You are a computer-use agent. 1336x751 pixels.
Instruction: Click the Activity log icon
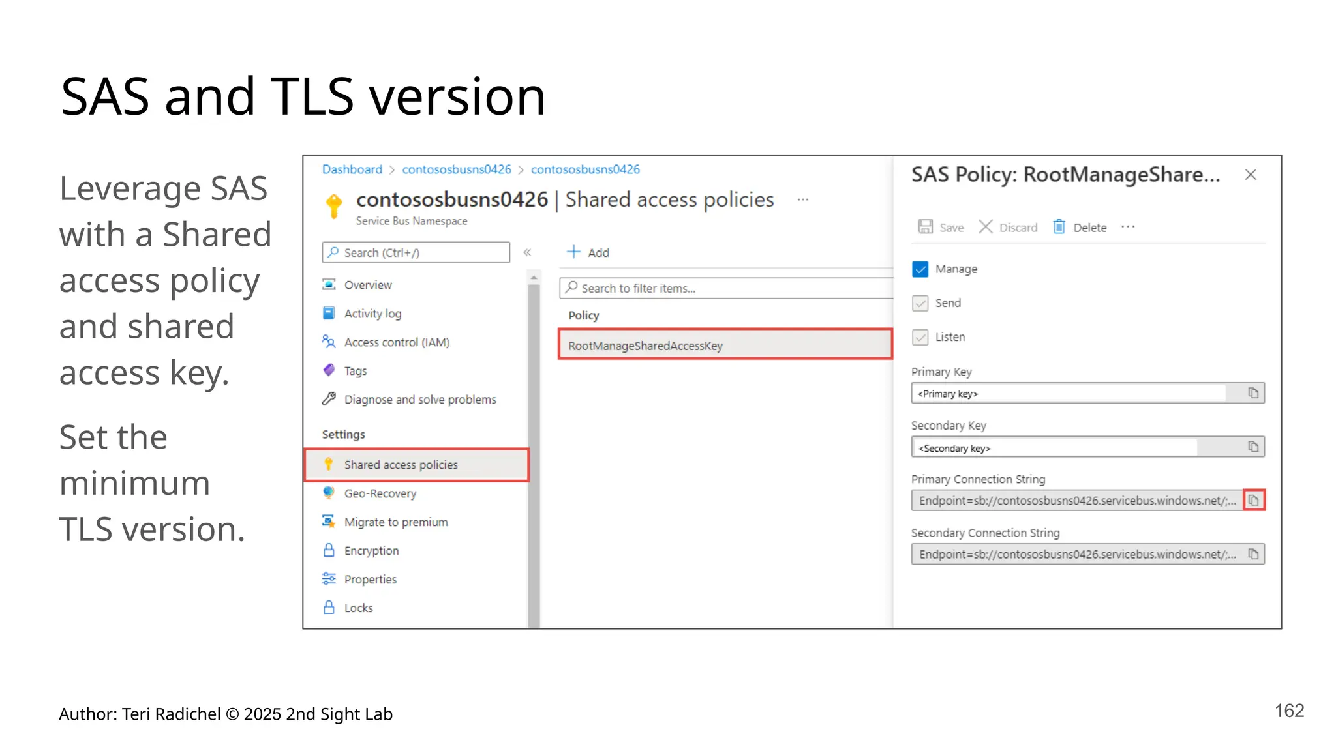coord(329,313)
